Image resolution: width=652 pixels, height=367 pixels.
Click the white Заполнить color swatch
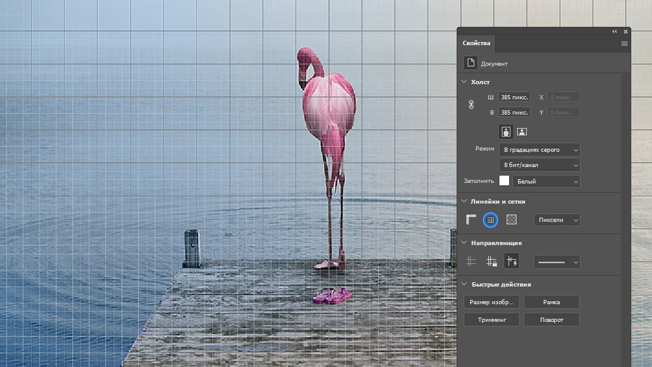504,181
